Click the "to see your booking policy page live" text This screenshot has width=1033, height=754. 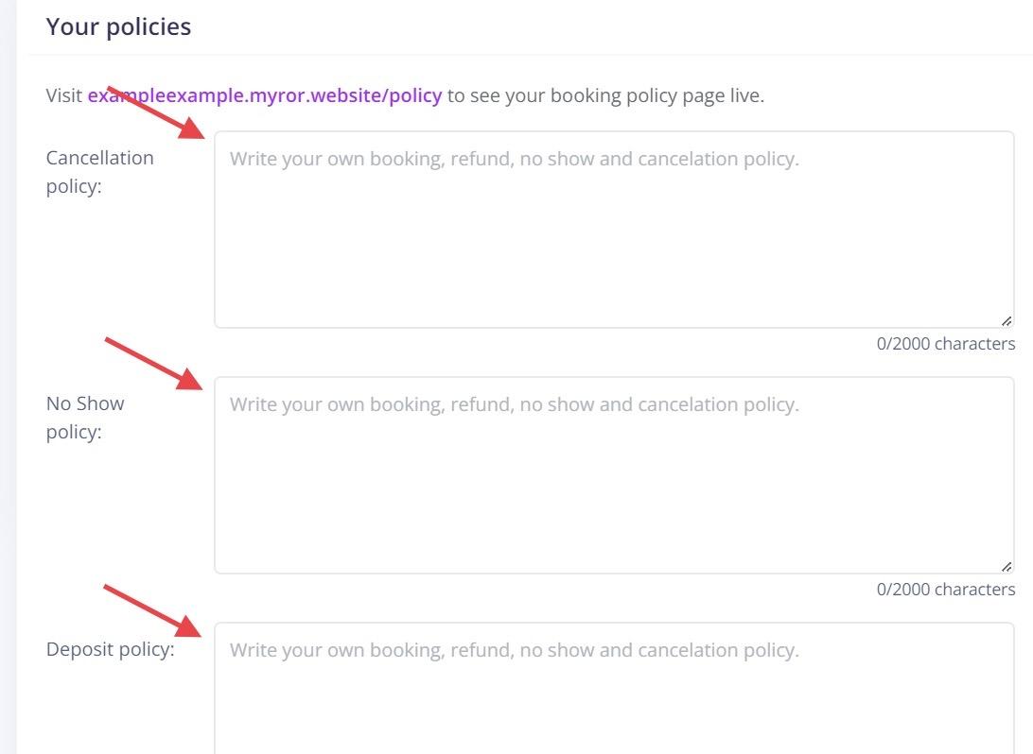605,96
